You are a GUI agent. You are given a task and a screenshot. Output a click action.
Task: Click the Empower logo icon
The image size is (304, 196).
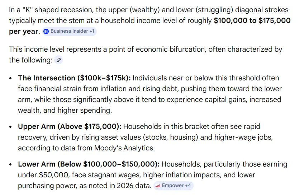(157, 186)
